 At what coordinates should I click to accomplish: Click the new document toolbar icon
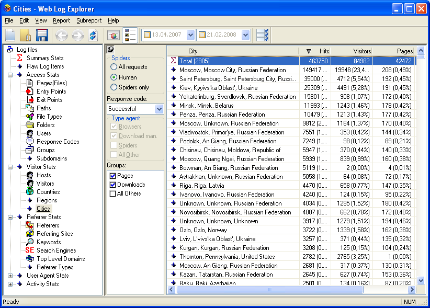[10, 35]
